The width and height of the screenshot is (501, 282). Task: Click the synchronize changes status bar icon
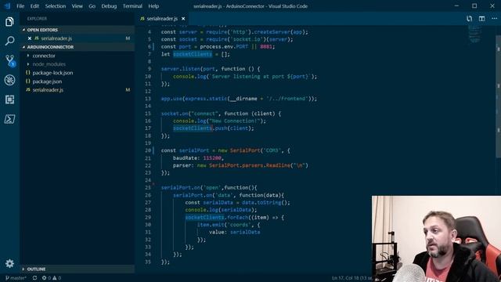tap(34, 278)
